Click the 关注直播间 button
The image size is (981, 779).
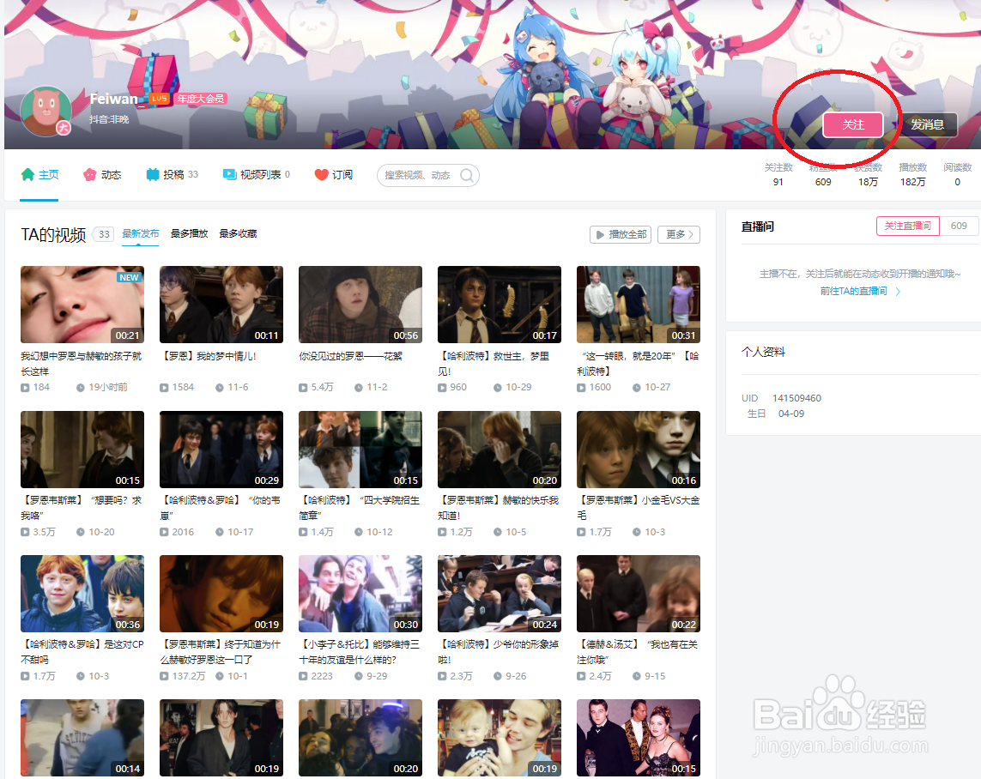tap(908, 226)
